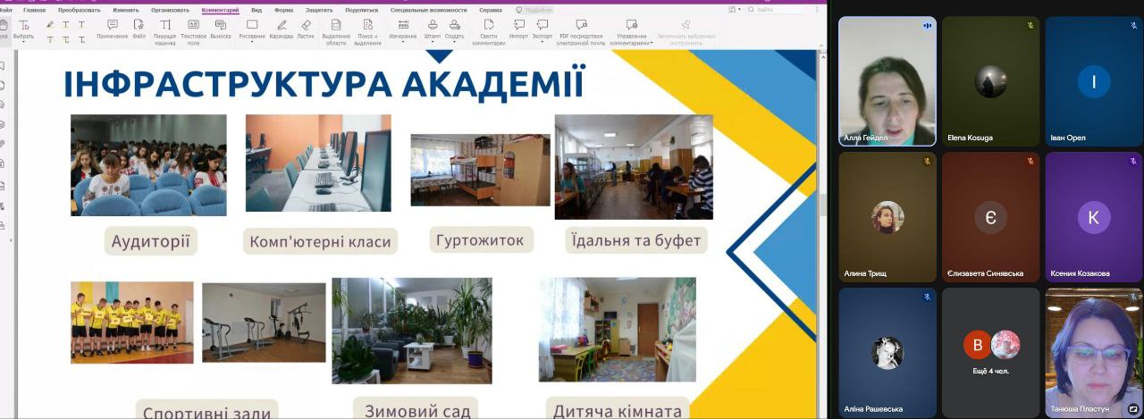Screen dimensions: 1144x419
Task: Click PDF посредством электронной почты button
Action: click(581, 29)
